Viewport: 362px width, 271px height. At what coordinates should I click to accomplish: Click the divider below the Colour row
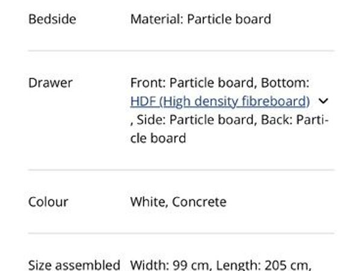tap(181, 234)
